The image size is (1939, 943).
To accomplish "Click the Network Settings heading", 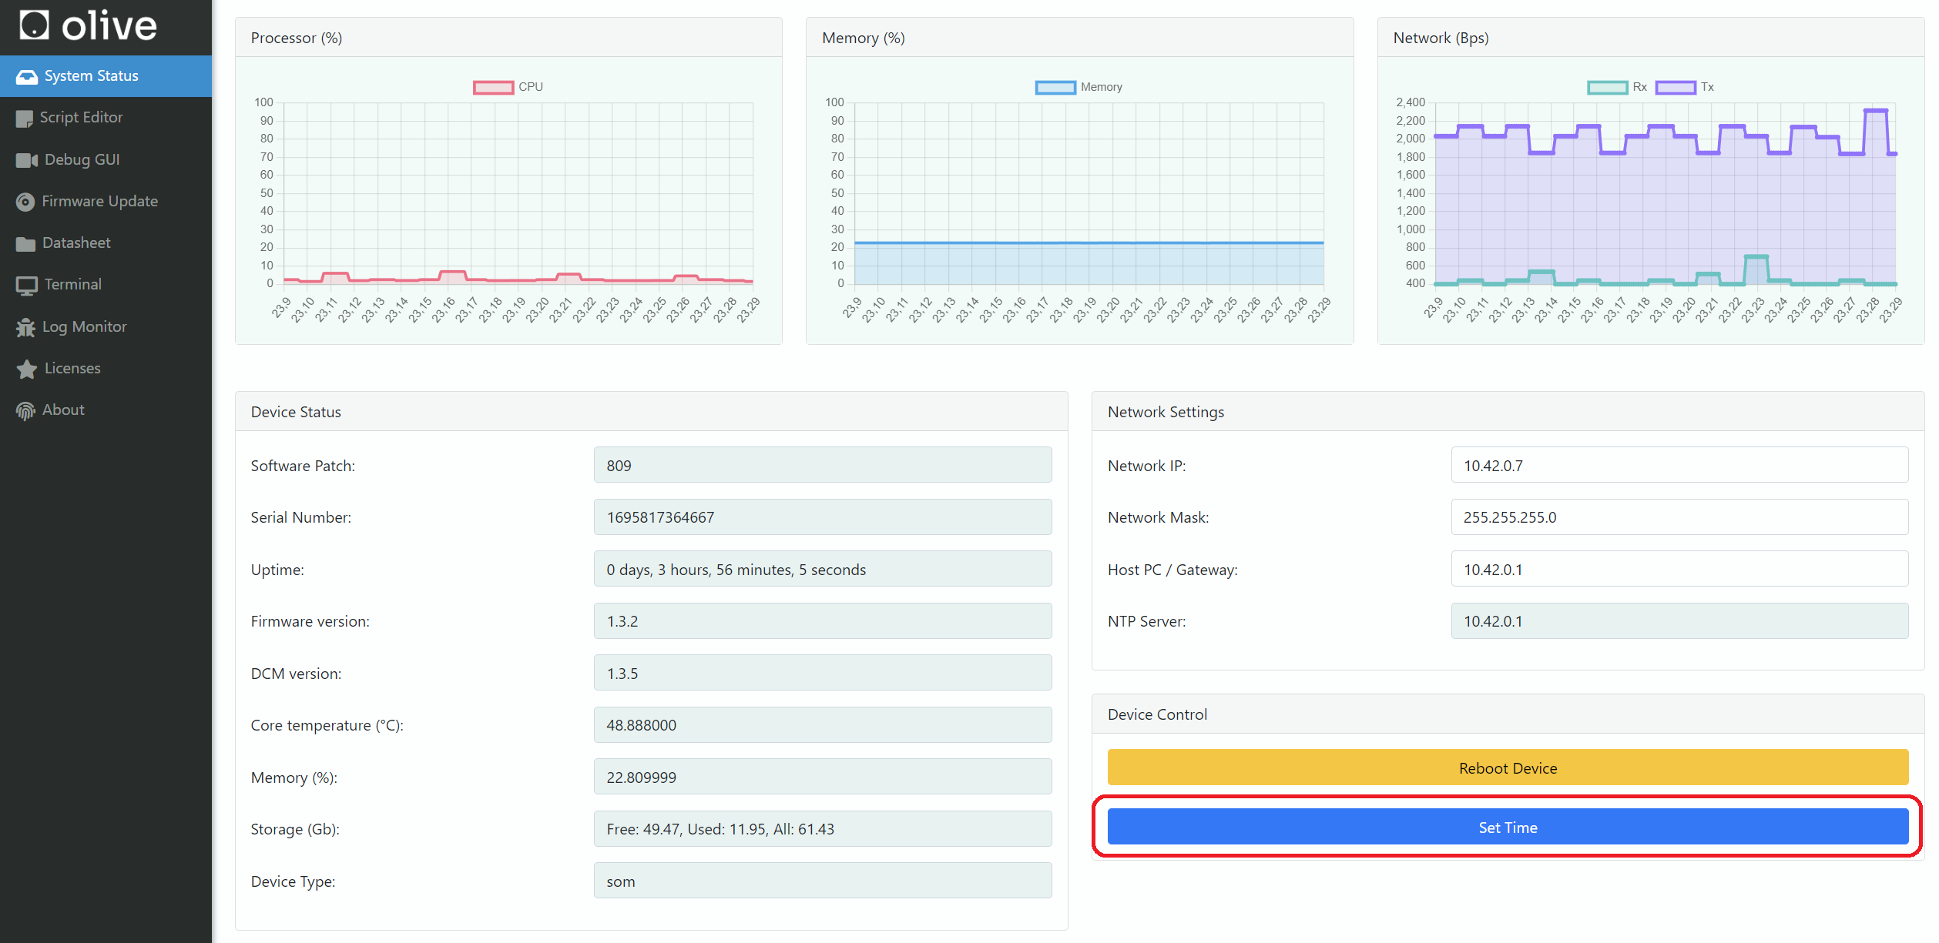I will (x=1166, y=412).
